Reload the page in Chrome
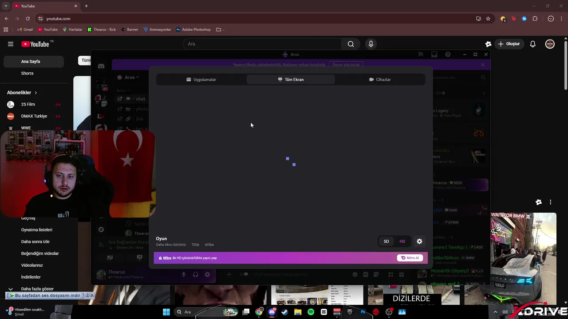Screen dimensions: 568x319 [28, 19]
